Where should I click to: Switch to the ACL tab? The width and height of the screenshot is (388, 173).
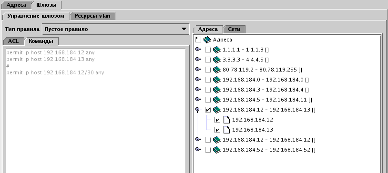(x=13, y=41)
